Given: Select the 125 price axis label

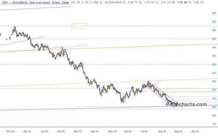Looking at the screenshot, I should point(214,73).
